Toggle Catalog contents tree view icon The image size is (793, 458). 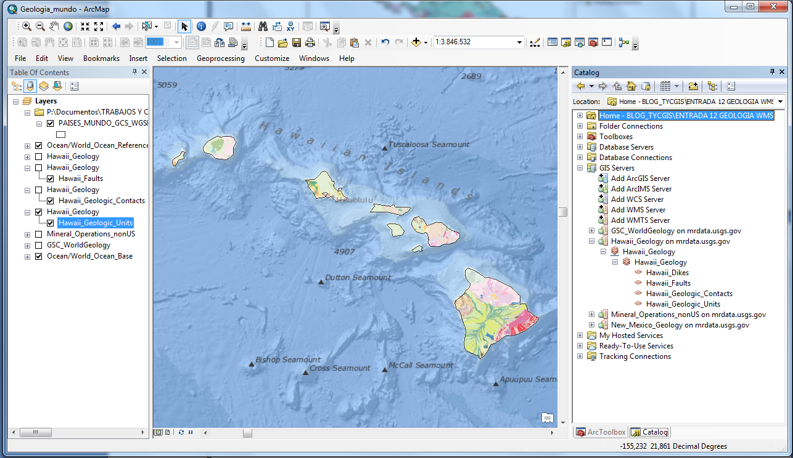pos(712,86)
